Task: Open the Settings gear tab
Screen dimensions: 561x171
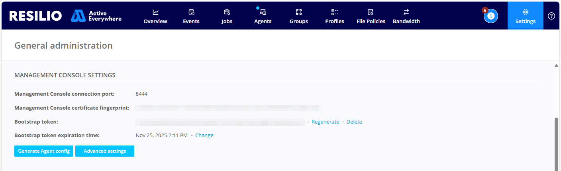Action: [x=525, y=16]
